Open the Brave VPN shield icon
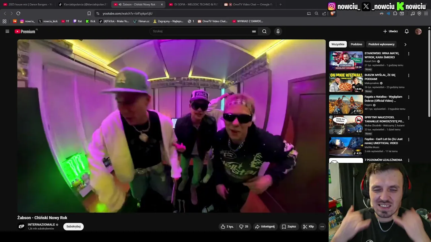The height and width of the screenshot is (242, 431). coord(419,13)
